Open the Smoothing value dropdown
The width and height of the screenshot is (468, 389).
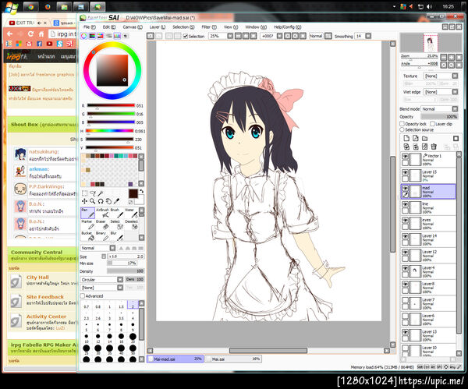(368, 36)
